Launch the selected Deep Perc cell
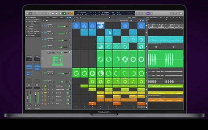The height and width of the screenshot is (130, 208). [x=100, y=25]
